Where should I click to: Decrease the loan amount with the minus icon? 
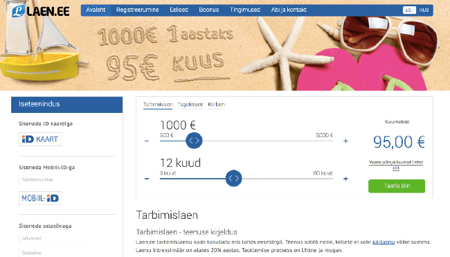147,141
